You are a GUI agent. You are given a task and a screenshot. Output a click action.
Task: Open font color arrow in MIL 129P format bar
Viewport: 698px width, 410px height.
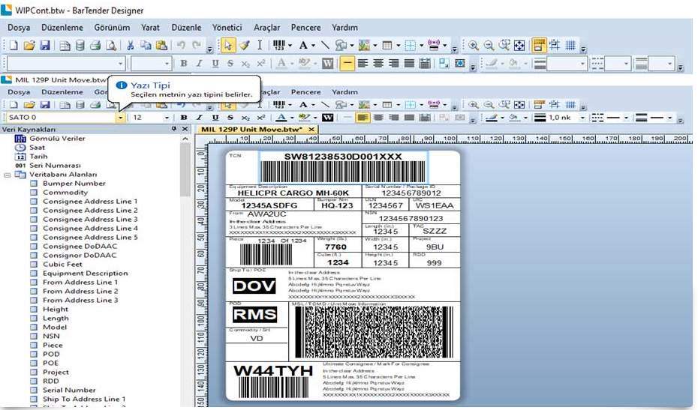[291, 118]
